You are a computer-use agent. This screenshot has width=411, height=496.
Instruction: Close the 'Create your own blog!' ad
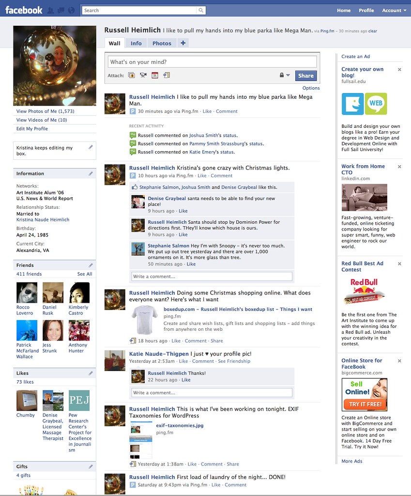click(399, 69)
